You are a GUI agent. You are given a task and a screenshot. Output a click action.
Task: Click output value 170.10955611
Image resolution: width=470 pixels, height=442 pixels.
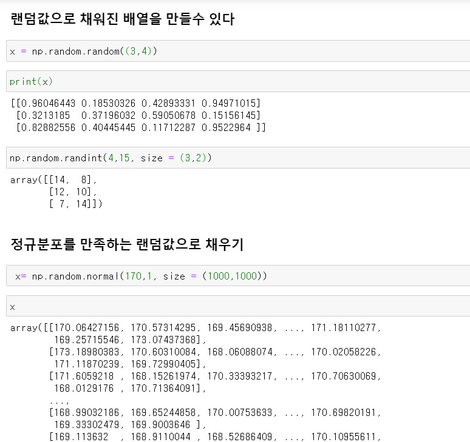click(343, 437)
